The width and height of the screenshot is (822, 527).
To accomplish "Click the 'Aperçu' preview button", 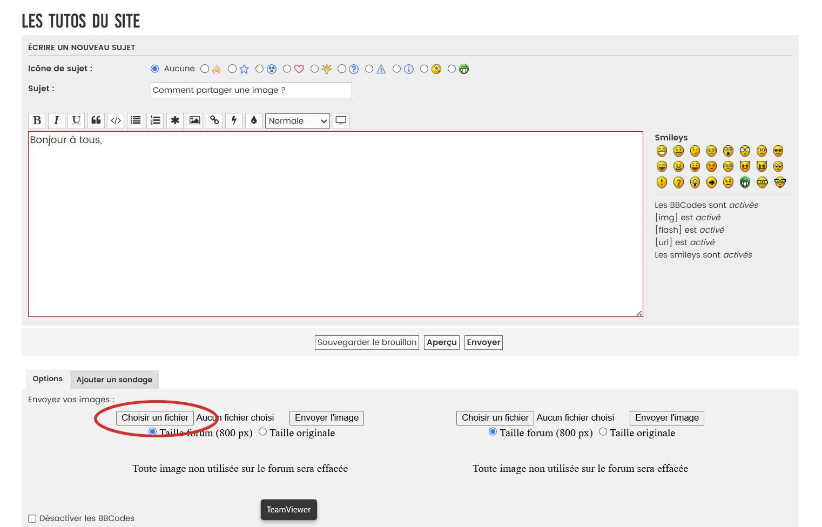I will (442, 342).
